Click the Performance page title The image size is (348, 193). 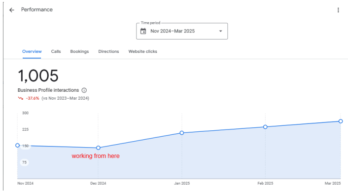click(37, 9)
